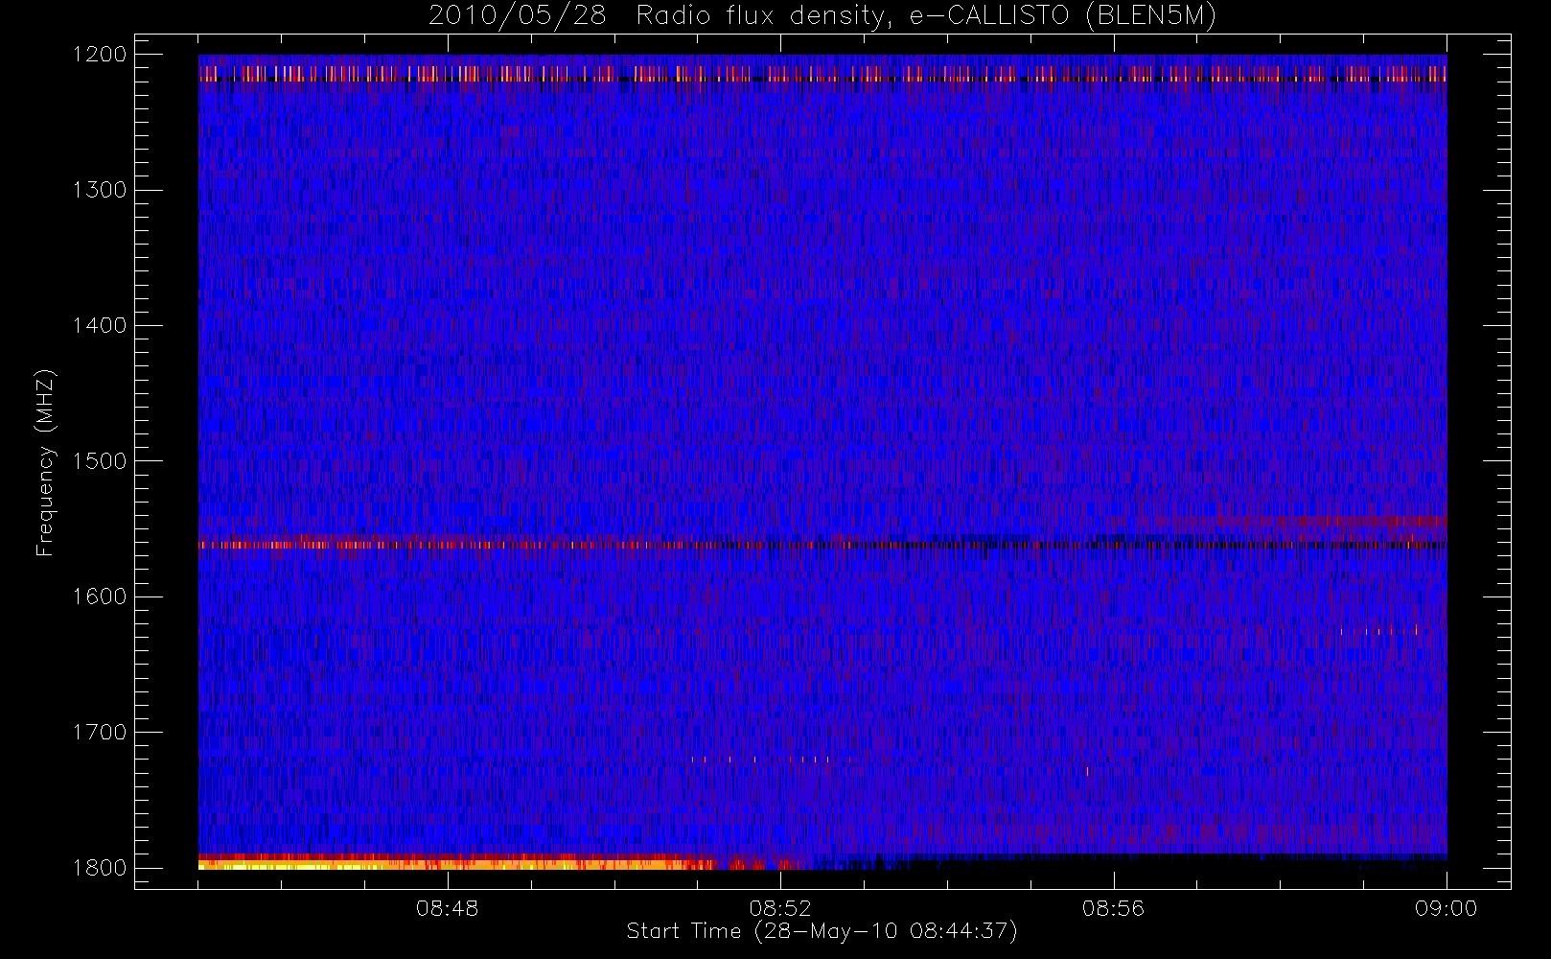Select the 1600 frequency tick label

click(100, 596)
